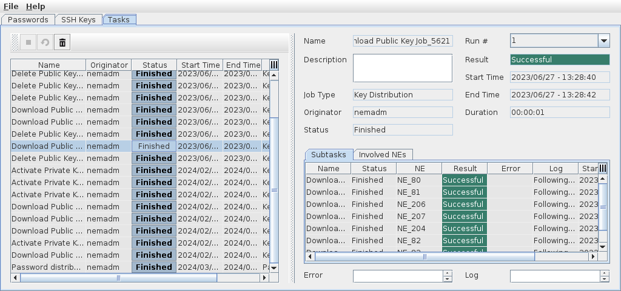Open column chooser in the Subtasks table

click(x=603, y=169)
